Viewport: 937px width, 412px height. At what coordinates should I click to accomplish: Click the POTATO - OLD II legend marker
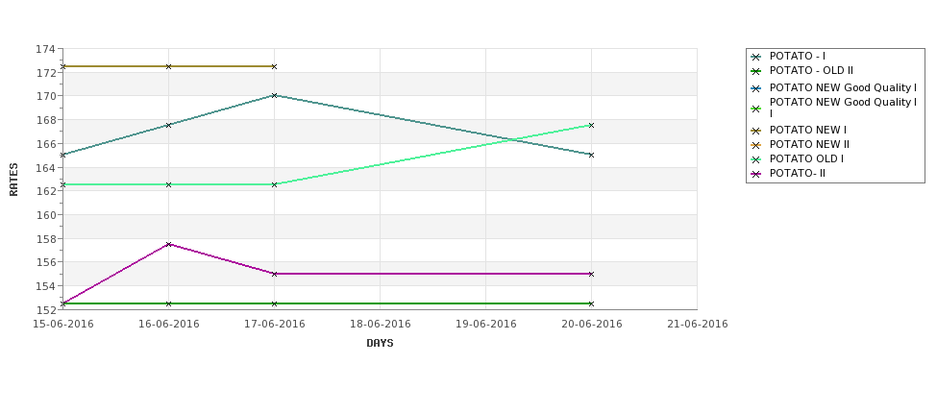pos(756,71)
